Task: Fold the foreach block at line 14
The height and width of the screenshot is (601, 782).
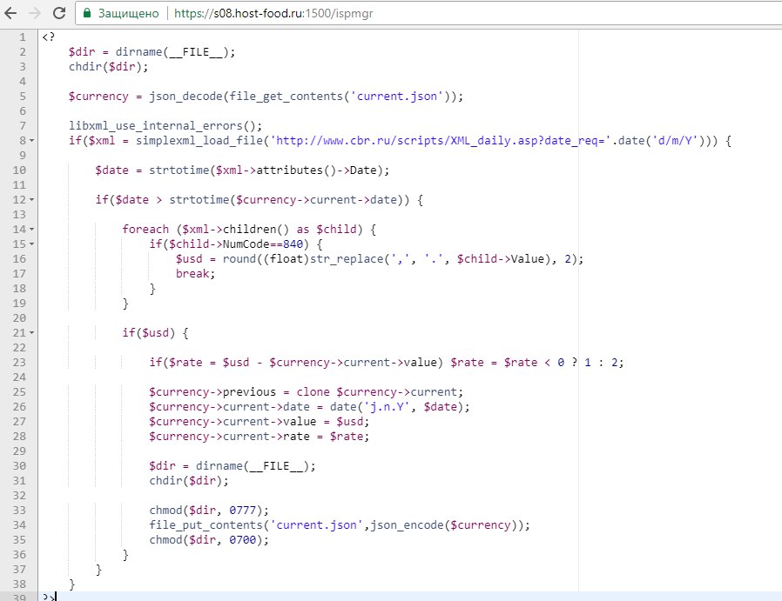Action: (x=32, y=230)
